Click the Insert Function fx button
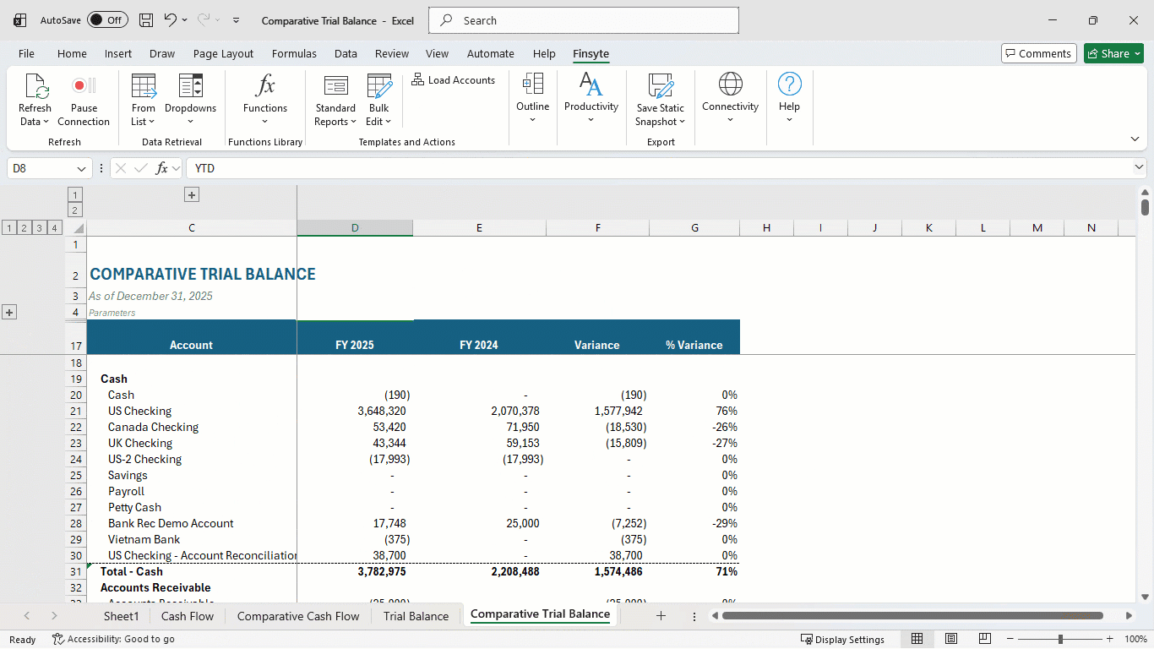Viewport: 1154px width, 649px height. [161, 168]
